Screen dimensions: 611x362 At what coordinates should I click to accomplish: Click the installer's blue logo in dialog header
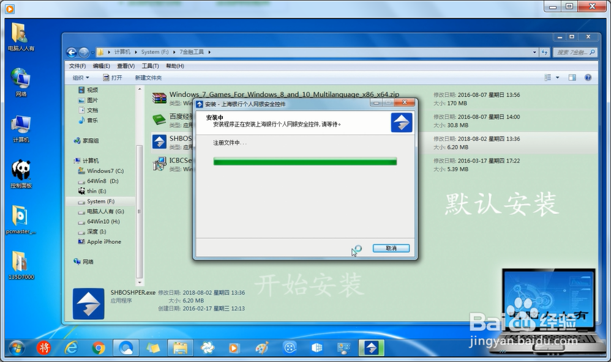click(402, 122)
